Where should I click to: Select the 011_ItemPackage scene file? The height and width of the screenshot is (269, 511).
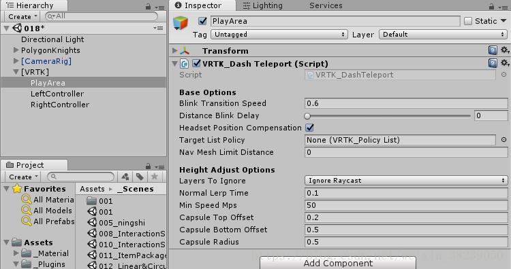(127, 255)
